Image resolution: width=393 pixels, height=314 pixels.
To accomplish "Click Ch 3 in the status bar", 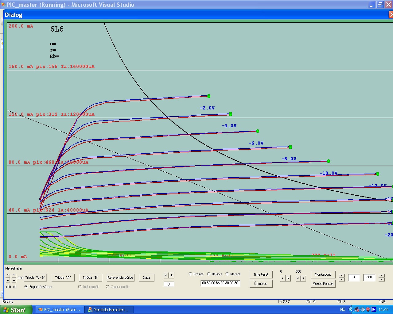I will 341,302.
